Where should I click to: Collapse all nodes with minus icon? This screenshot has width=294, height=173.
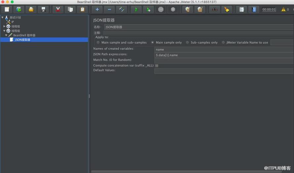(109, 9)
